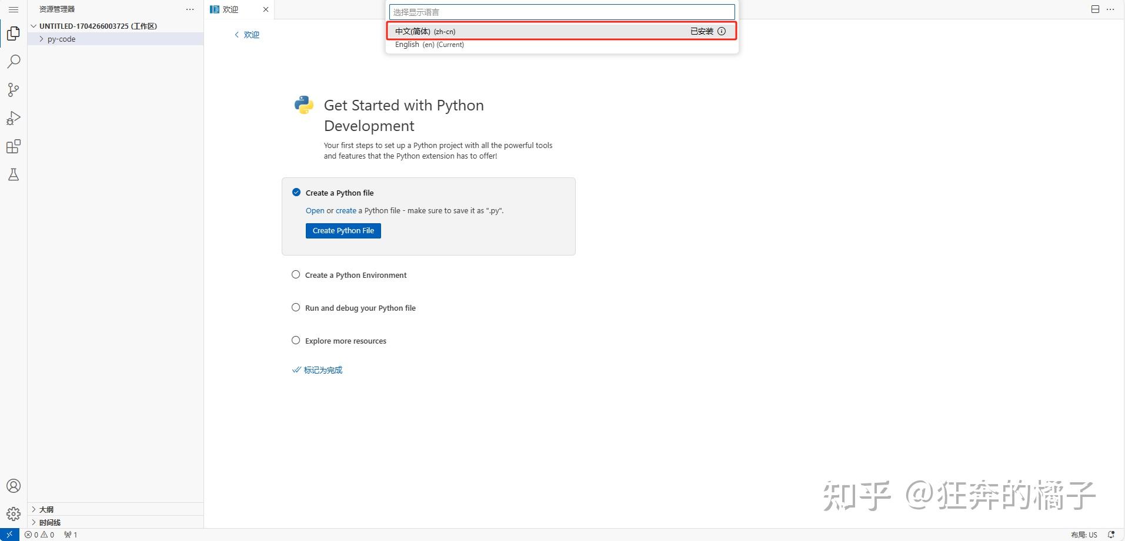
Task: Open the Explorer view in the activity bar
Action: (x=13, y=33)
